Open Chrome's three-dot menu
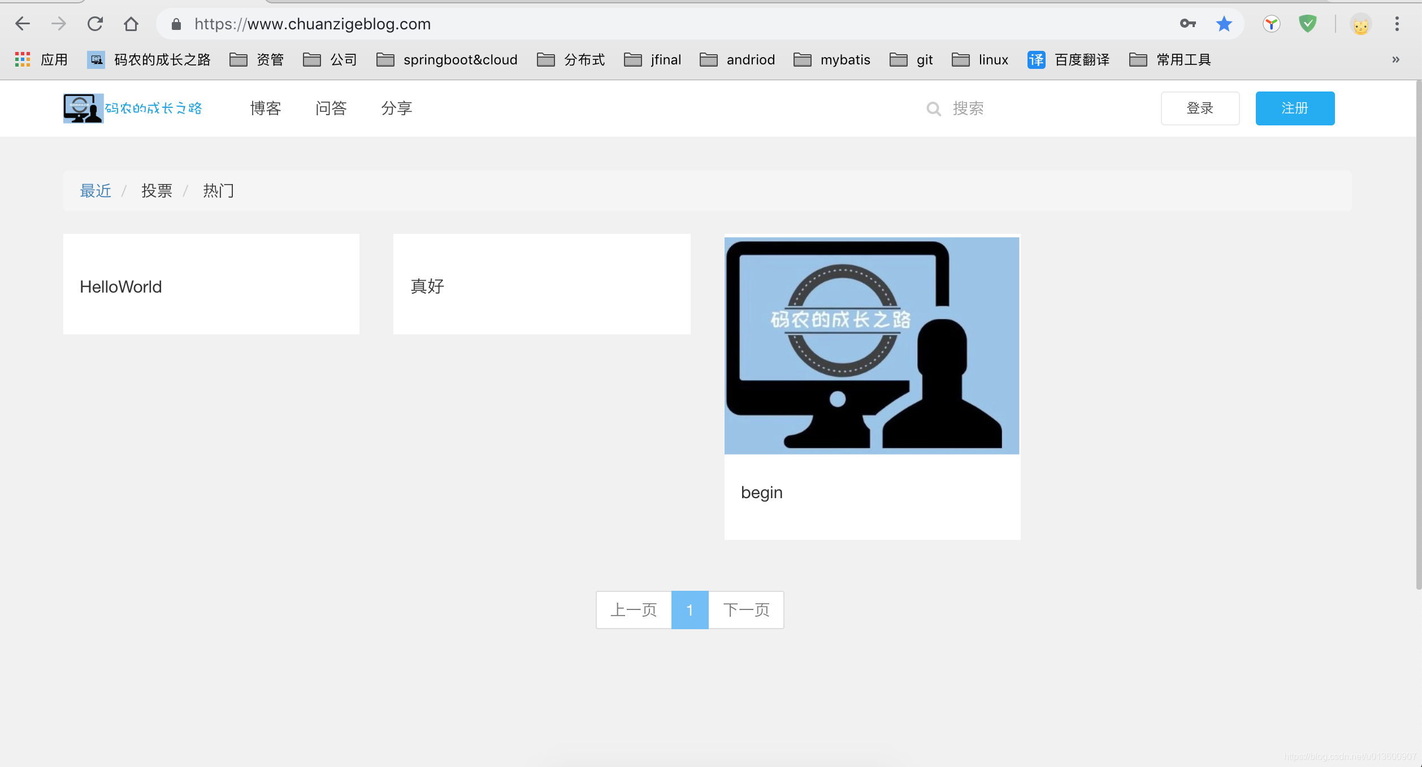Viewport: 1422px width, 767px height. coord(1397,24)
